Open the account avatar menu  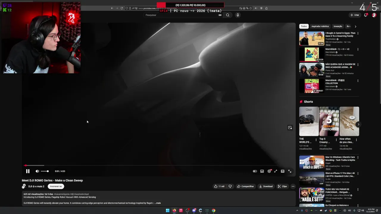click(x=374, y=15)
